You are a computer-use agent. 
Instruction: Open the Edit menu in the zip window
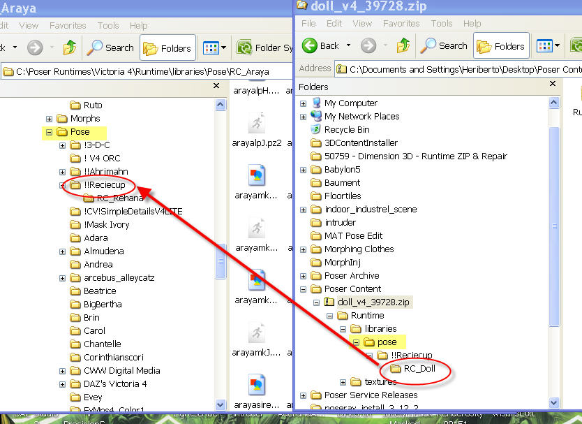[x=334, y=24]
